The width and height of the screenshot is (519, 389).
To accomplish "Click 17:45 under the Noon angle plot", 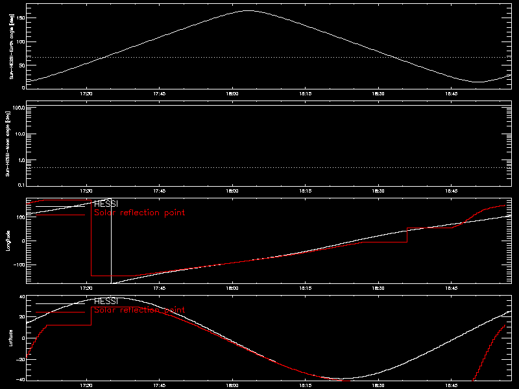I will [x=159, y=191].
